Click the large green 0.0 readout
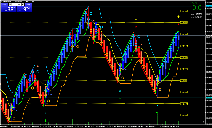This screenshot has width=212, height=128. [x=197, y=7]
